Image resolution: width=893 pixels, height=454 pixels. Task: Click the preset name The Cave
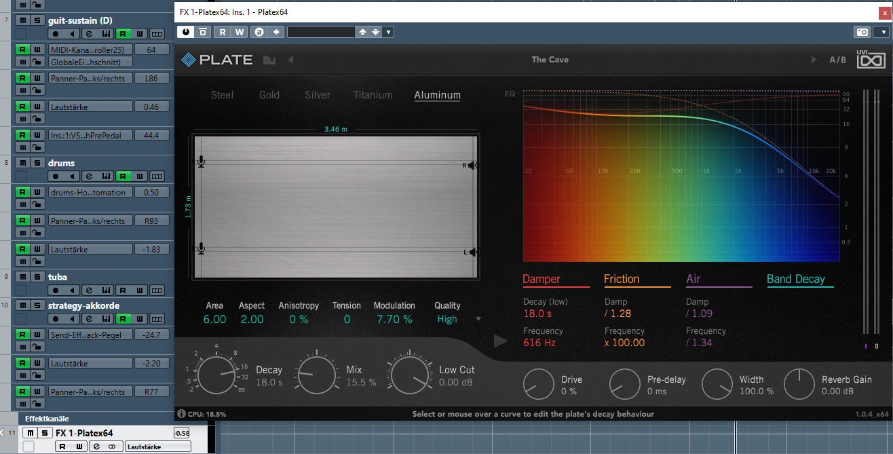550,60
